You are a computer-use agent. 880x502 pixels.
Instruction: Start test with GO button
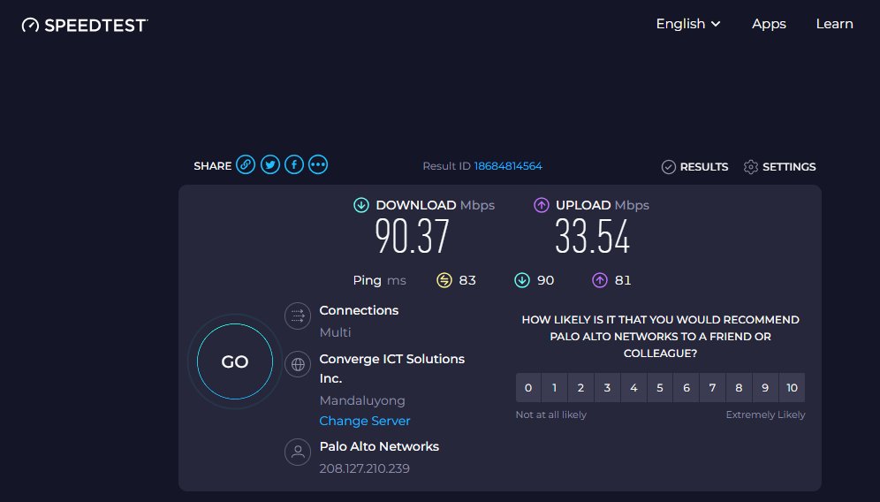tap(235, 361)
